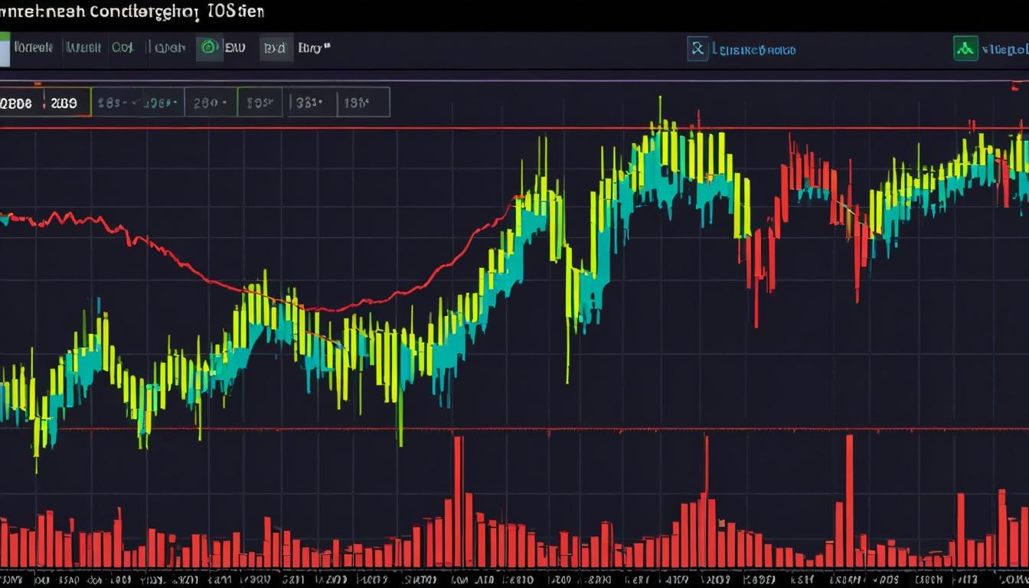Click the green indicator icon at toolbar right

coord(965,49)
